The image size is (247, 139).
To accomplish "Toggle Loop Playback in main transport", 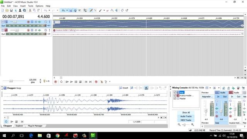I will point(61,81).
